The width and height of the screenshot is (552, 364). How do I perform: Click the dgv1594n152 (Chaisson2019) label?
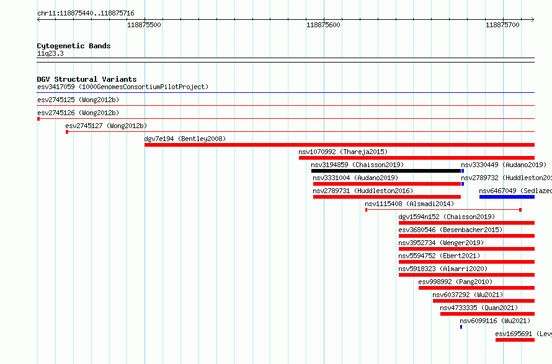click(x=447, y=217)
